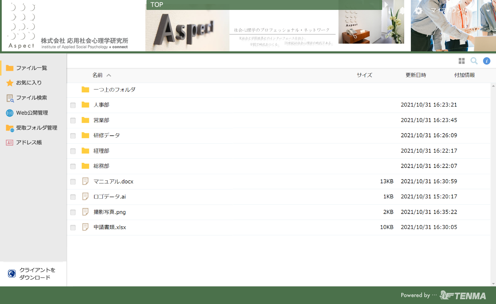Click the magnifier search icon
Screen dimensions: 496x304
pos(474,61)
